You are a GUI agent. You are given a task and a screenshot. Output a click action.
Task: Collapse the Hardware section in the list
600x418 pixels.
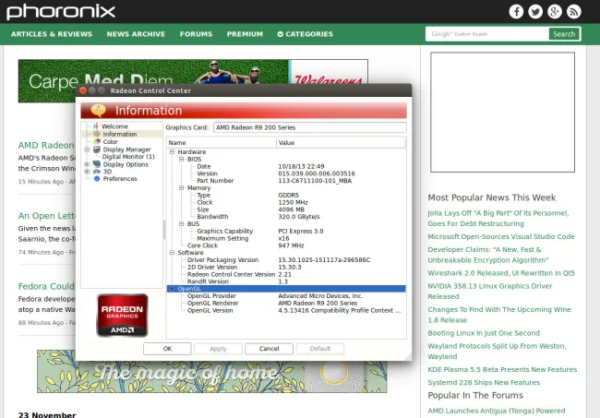(x=172, y=152)
